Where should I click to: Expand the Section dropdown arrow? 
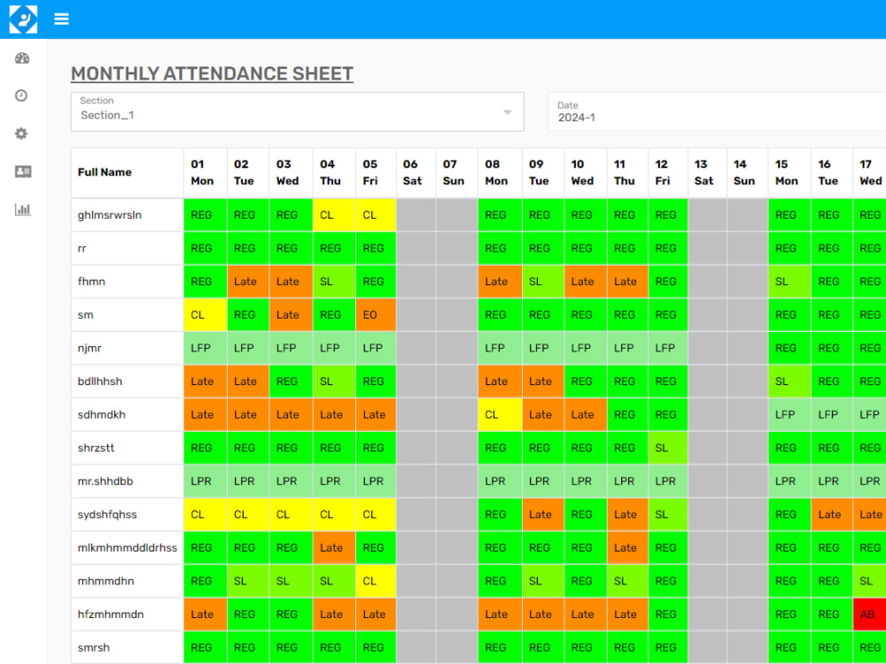pos(508,112)
